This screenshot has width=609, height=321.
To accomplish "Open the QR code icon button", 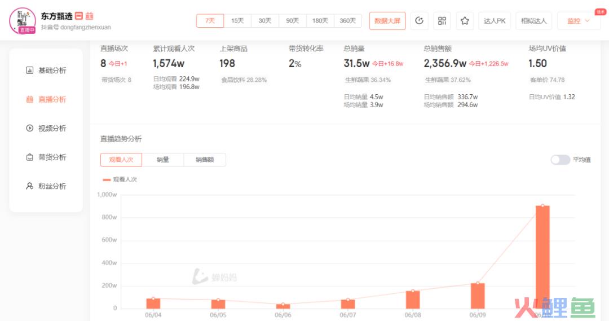I will [442, 21].
